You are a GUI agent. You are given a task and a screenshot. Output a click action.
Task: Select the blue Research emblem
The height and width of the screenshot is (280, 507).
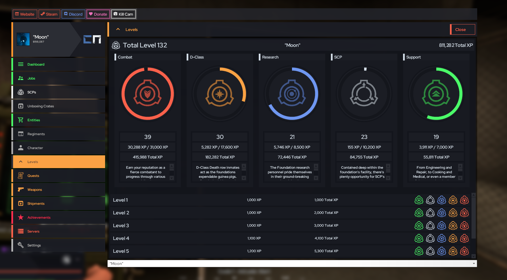[292, 93]
